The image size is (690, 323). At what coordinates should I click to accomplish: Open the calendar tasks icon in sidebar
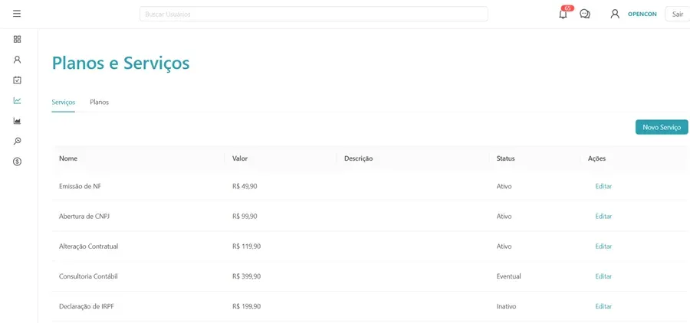pos(17,80)
